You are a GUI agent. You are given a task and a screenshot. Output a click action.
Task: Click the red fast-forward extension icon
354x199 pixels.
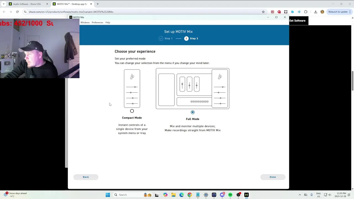(272, 12)
